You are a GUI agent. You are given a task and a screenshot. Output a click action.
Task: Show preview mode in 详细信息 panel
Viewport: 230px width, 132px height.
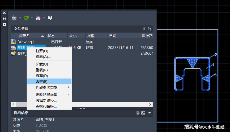(143, 113)
